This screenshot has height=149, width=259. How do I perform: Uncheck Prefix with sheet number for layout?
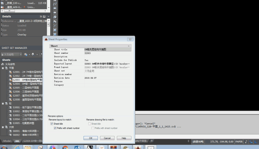tap(55, 128)
